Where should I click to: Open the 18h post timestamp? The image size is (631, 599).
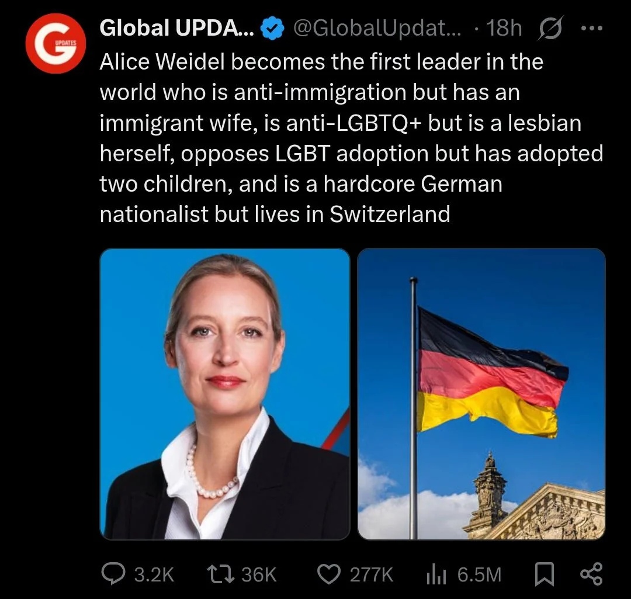[x=504, y=28]
